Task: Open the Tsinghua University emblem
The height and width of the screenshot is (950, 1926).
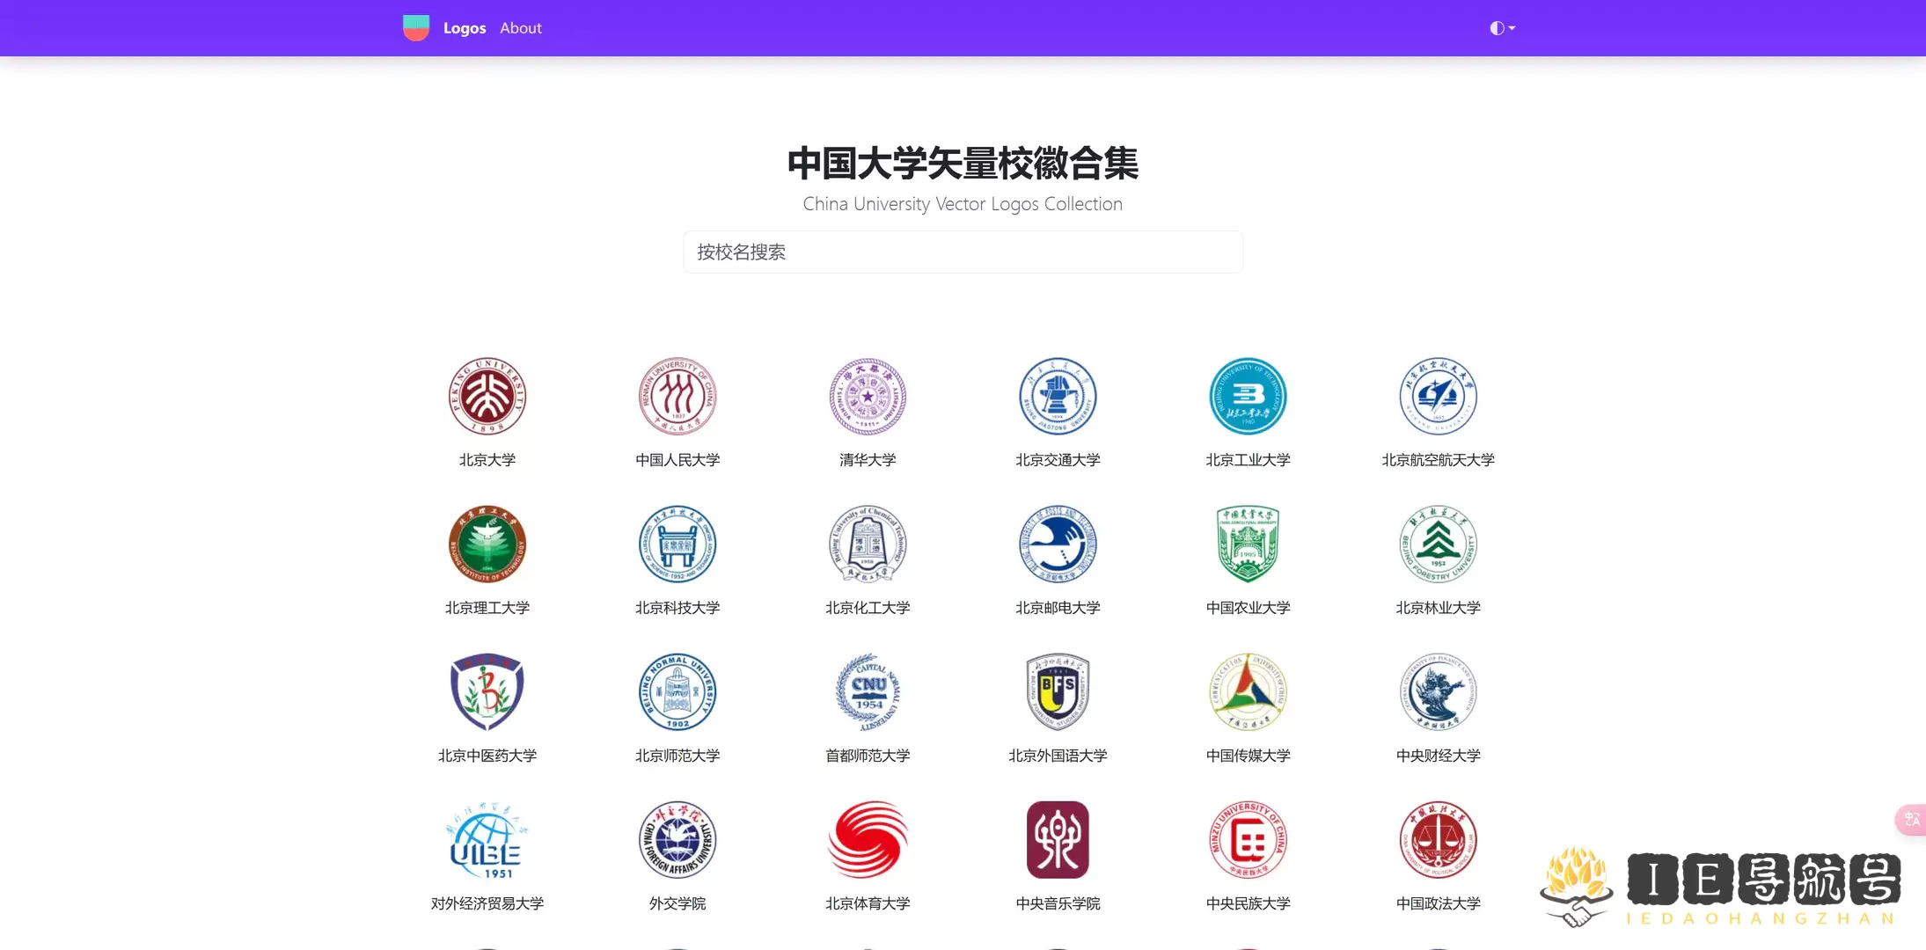Action: (x=867, y=397)
